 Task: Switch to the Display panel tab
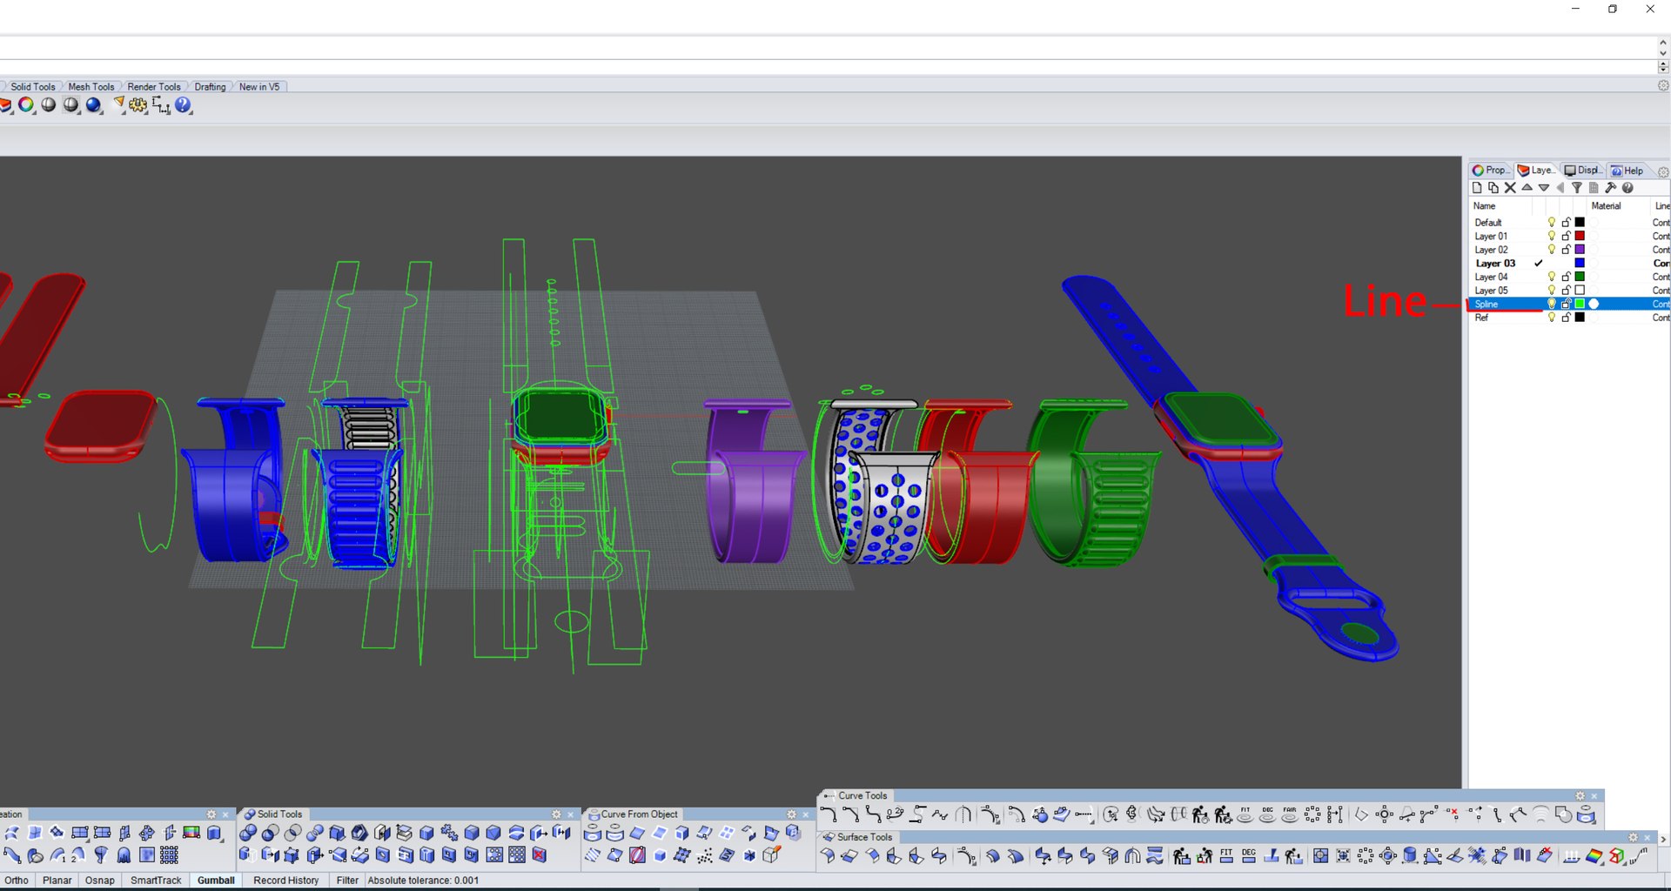pos(1583,171)
